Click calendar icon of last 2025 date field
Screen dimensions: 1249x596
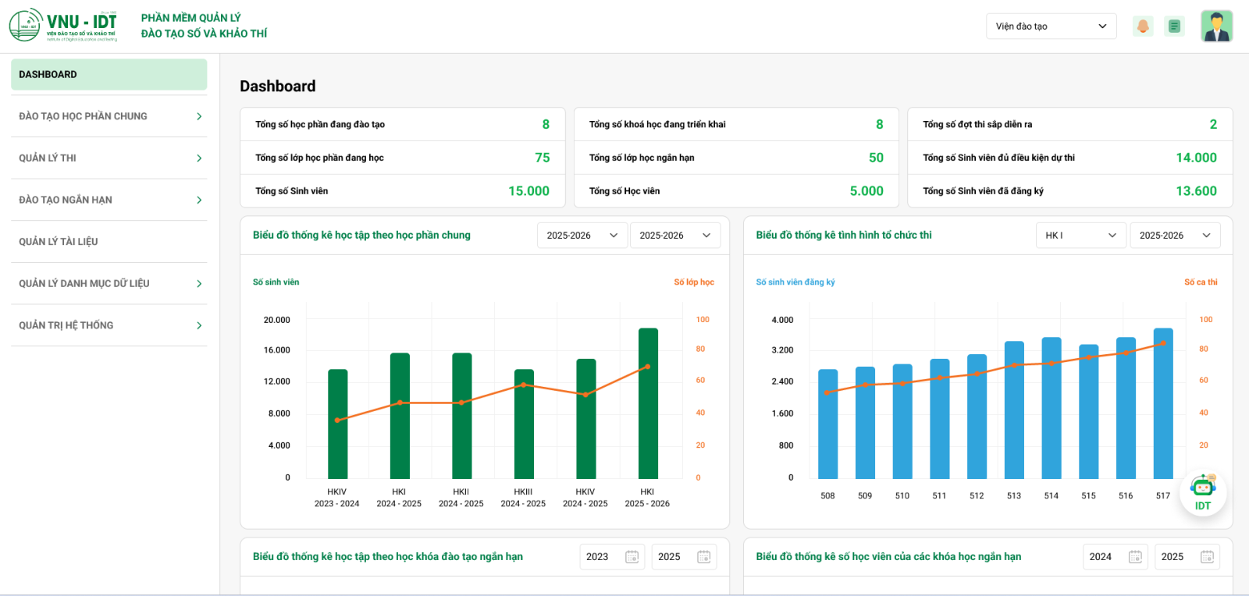[1207, 557]
